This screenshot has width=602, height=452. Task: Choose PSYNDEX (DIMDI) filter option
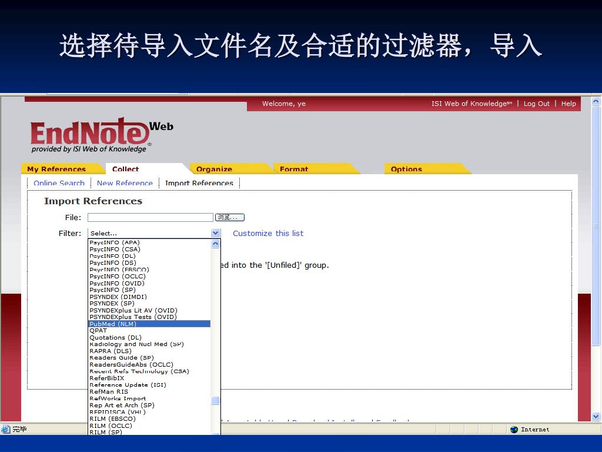149,297
